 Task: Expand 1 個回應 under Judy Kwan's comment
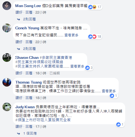[30, 133]
